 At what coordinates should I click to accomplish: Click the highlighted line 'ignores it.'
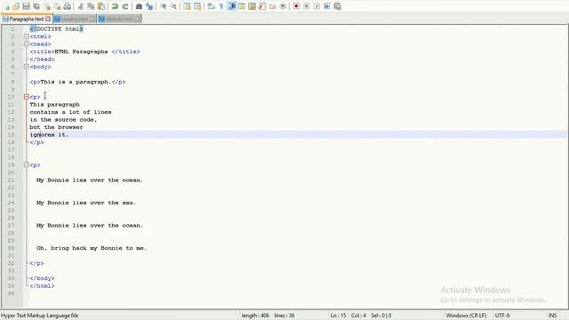tap(49, 134)
